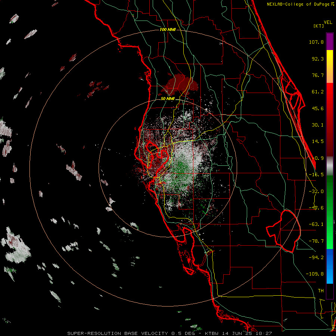Select the -109.8 value on velocity scale
The height and width of the screenshot is (336, 336).
[315, 274]
